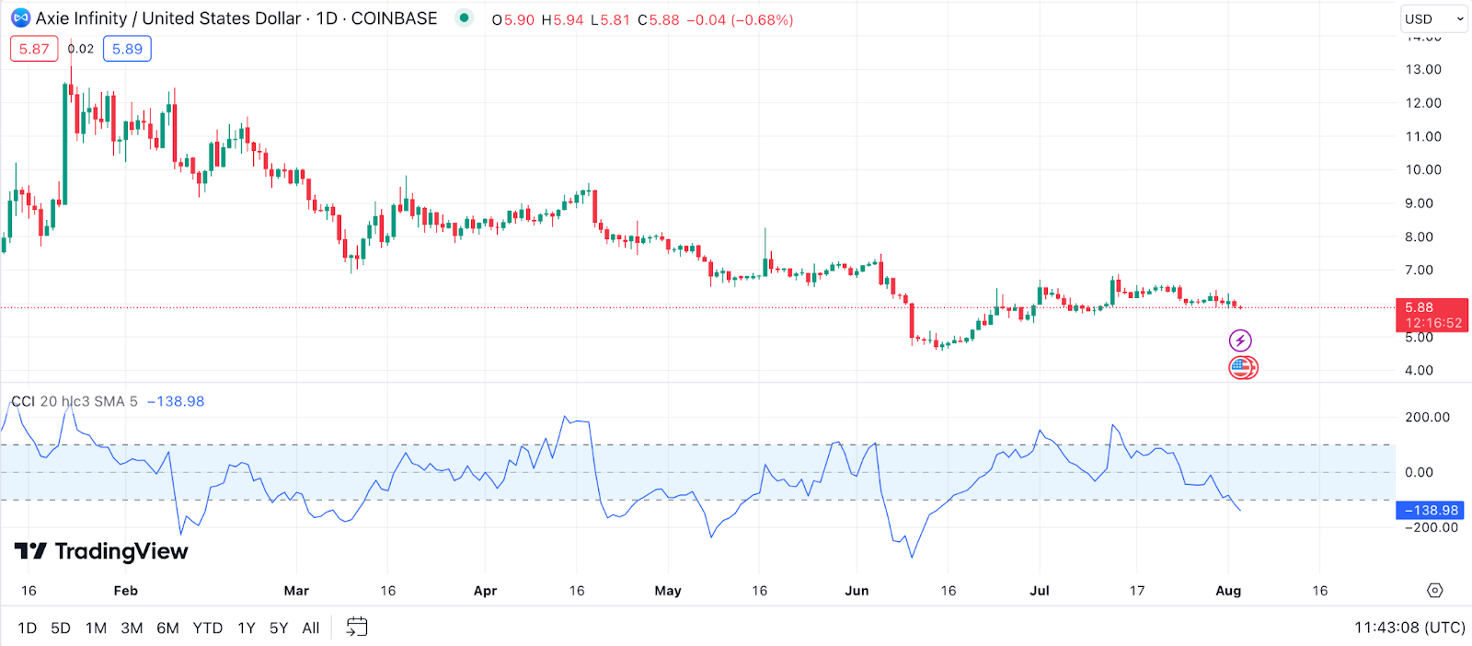Open the USD currency dropdown
Image resolution: width=1472 pixels, height=646 pixels.
(x=1433, y=18)
